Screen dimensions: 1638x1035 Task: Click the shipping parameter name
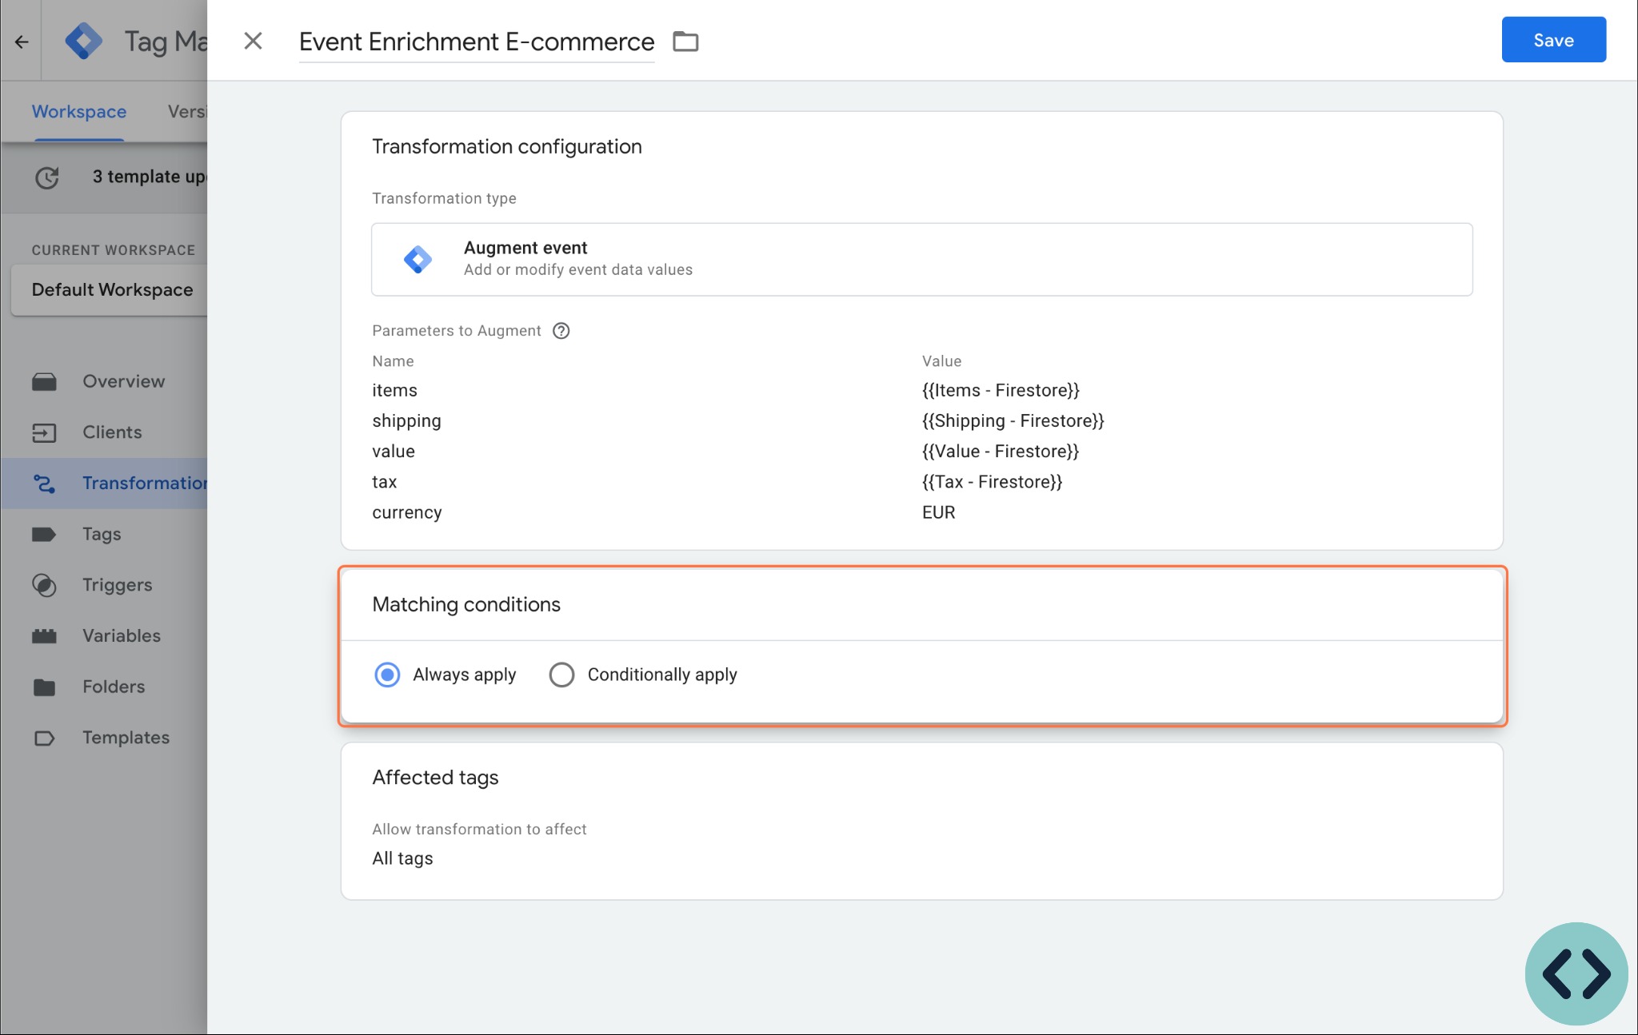[406, 421]
